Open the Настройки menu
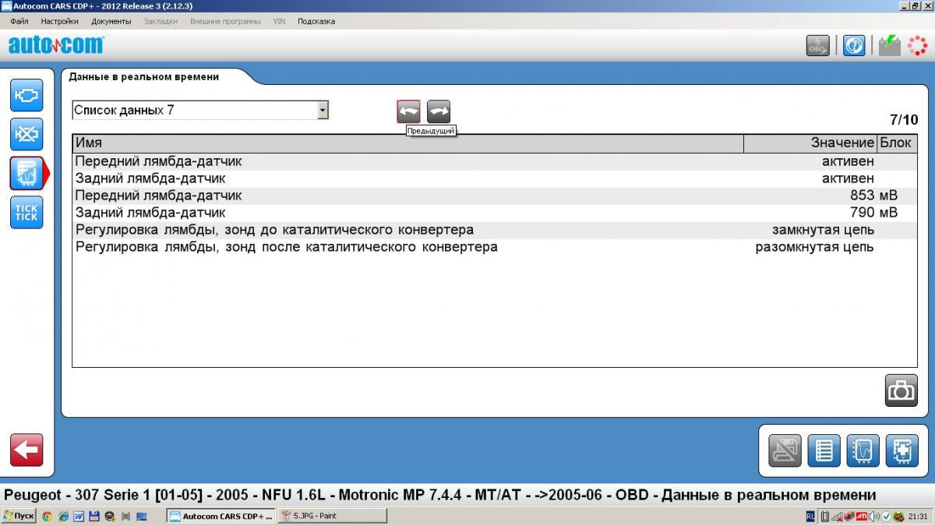Image resolution: width=935 pixels, height=526 pixels. click(x=60, y=21)
